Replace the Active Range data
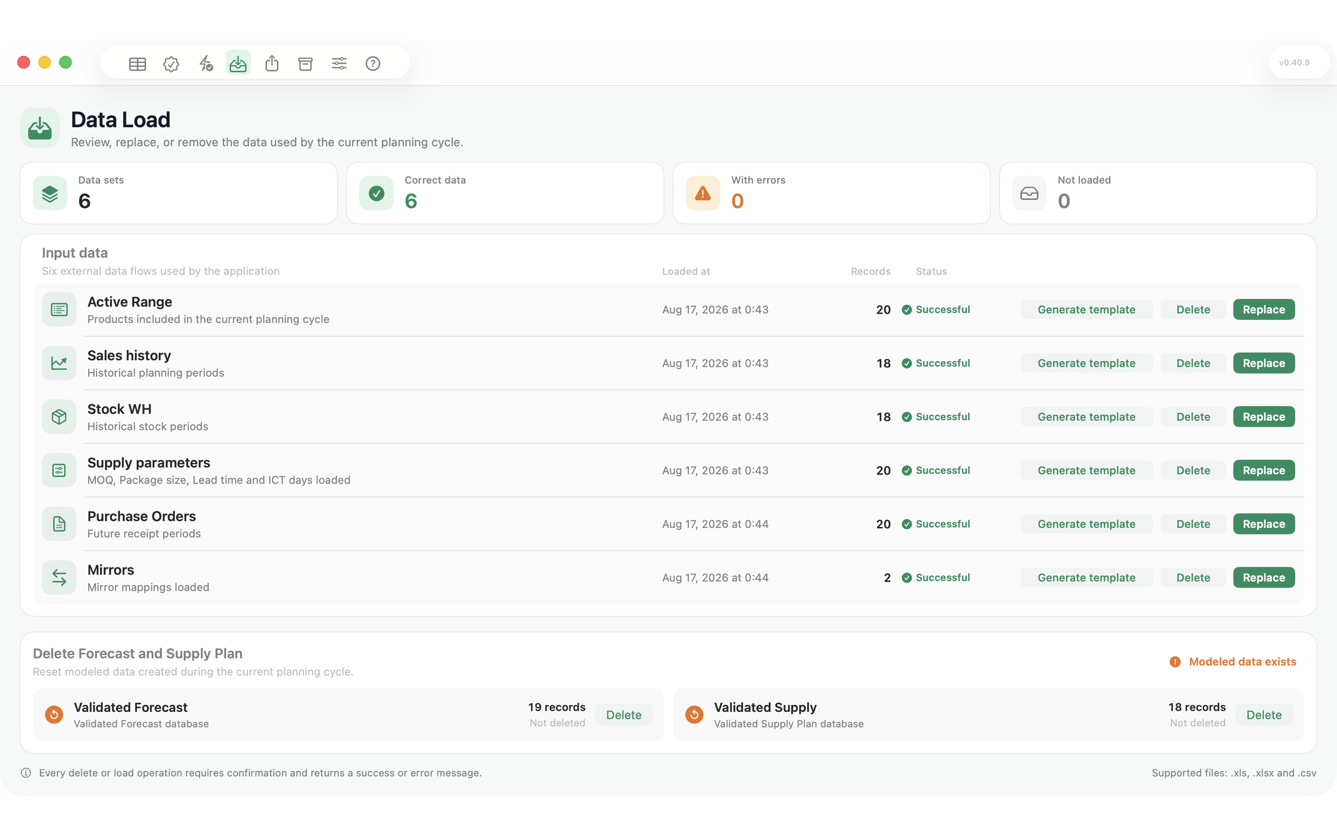The width and height of the screenshot is (1337, 835). (x=1263, y=310)
